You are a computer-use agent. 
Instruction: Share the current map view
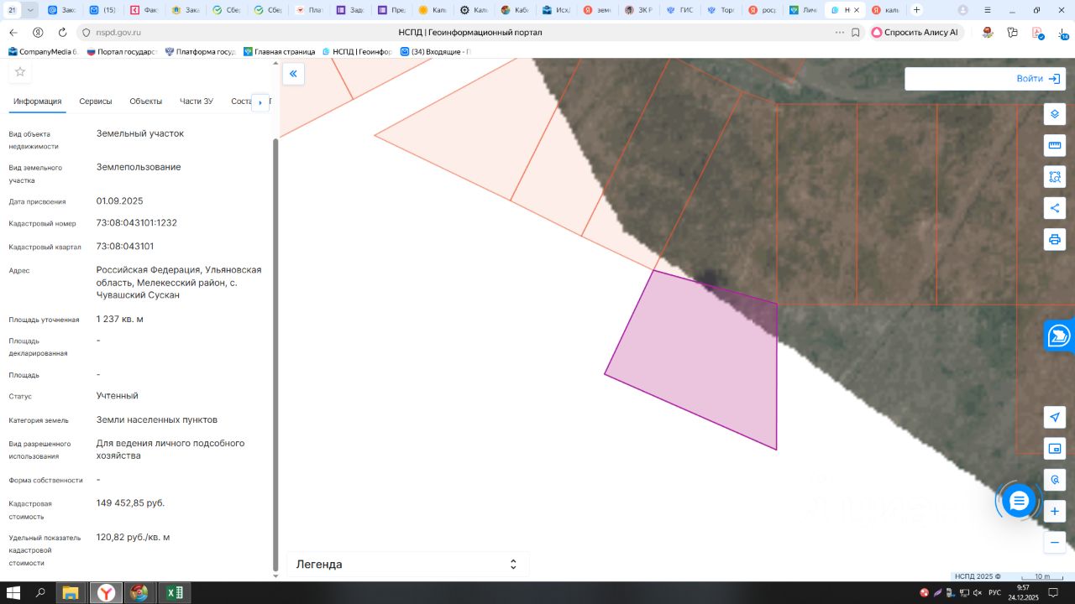pyautogui.click(x=1055, y=208)
